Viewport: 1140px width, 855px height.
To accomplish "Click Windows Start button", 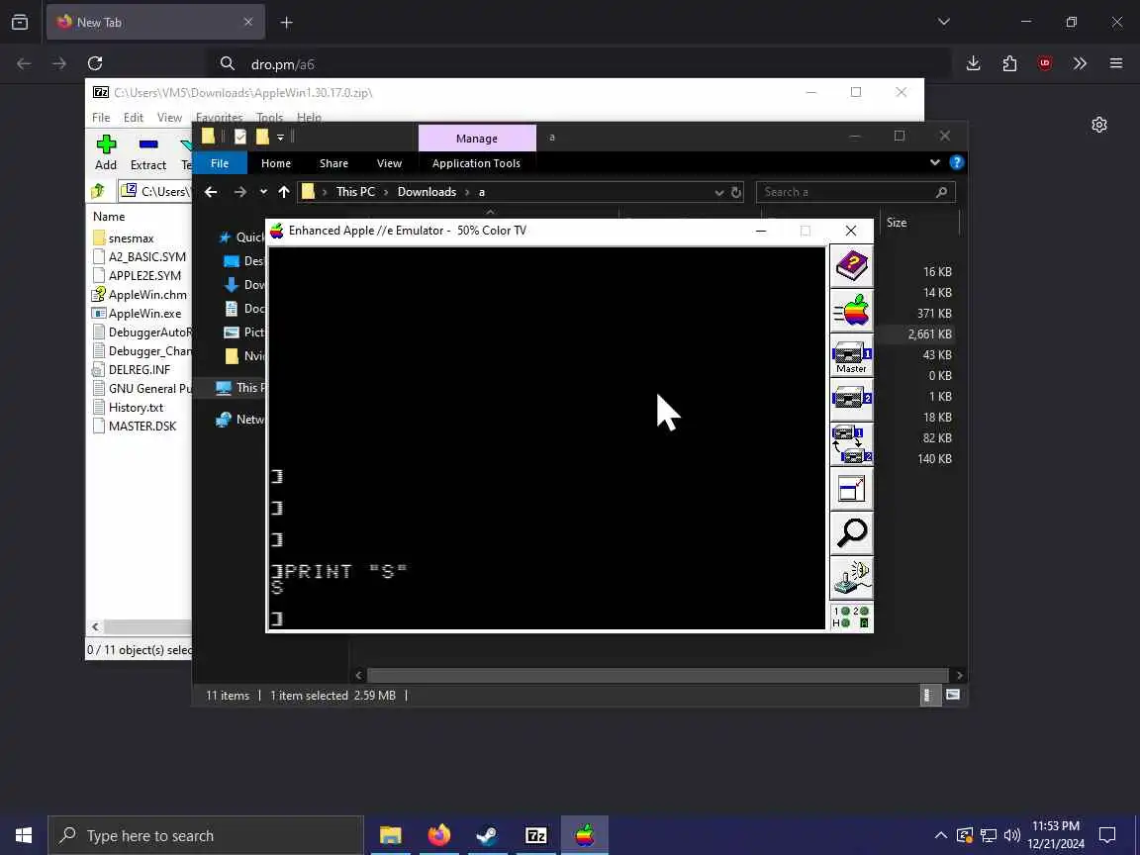I will 24,835.
